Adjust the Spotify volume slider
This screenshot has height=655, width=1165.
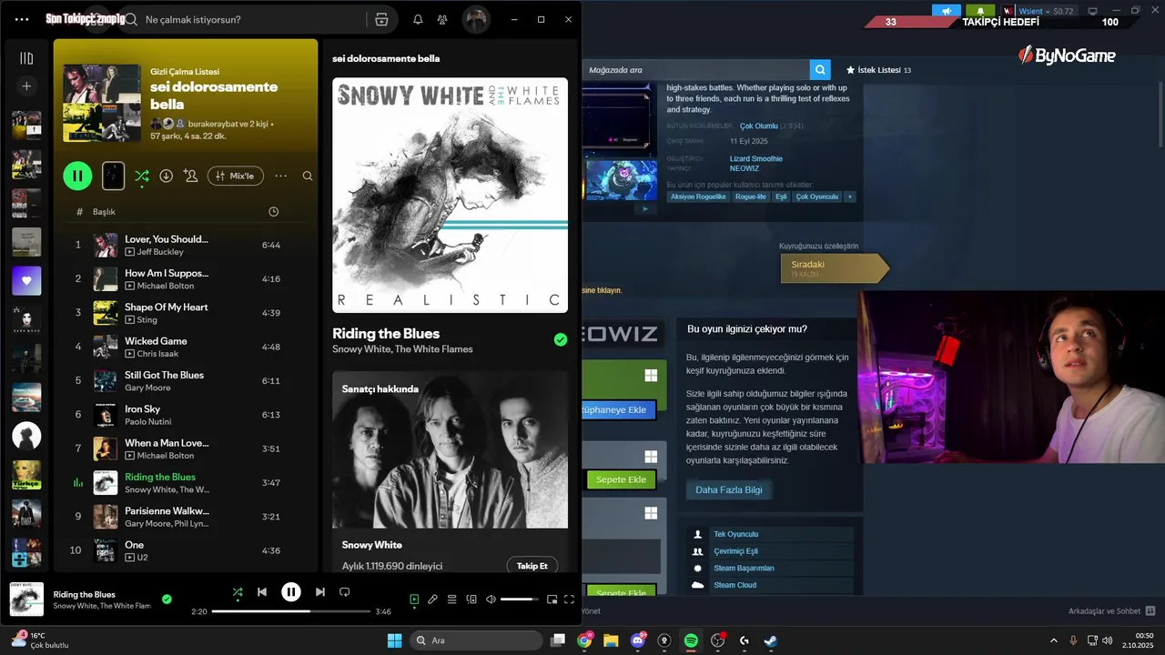pyautogui.click(x=520, y=600)
